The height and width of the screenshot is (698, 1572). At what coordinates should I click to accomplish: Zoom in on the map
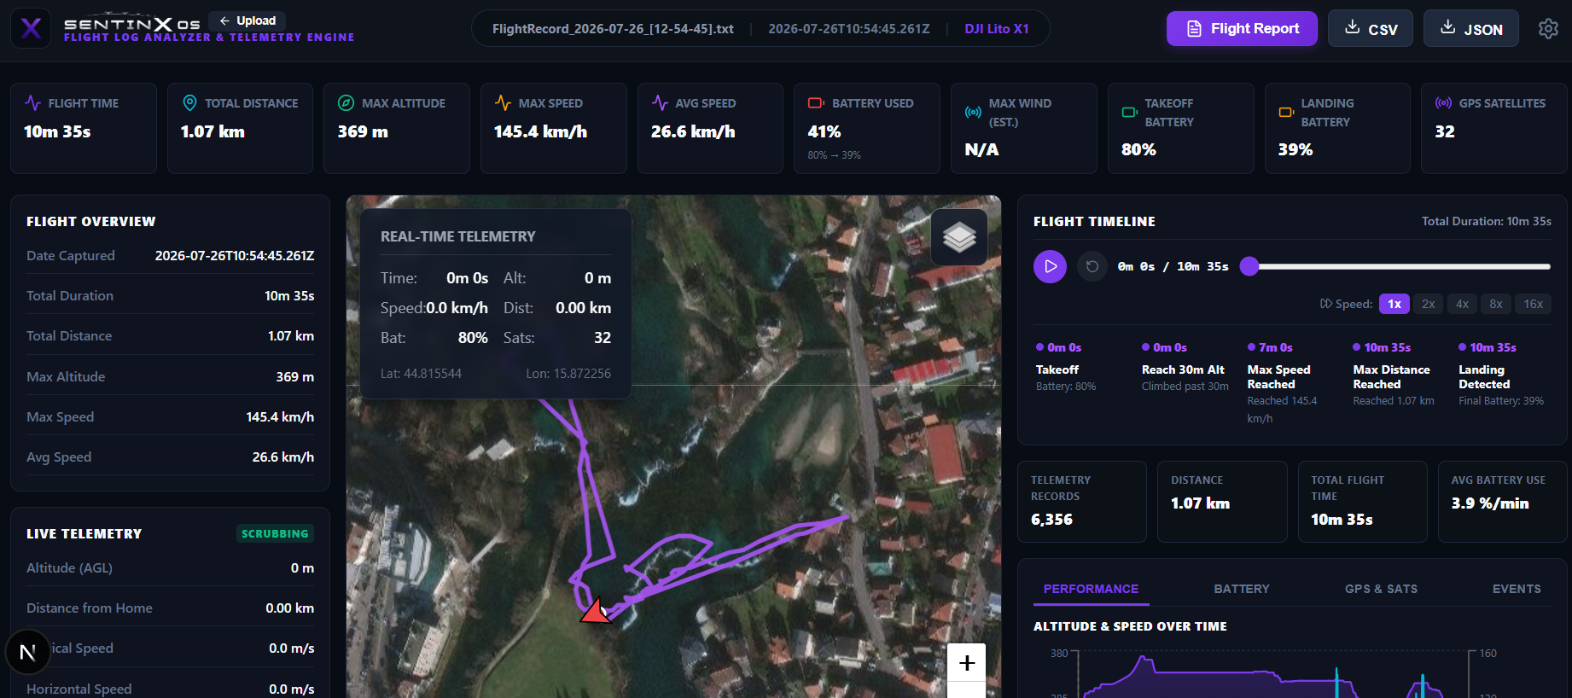(967, 663)
